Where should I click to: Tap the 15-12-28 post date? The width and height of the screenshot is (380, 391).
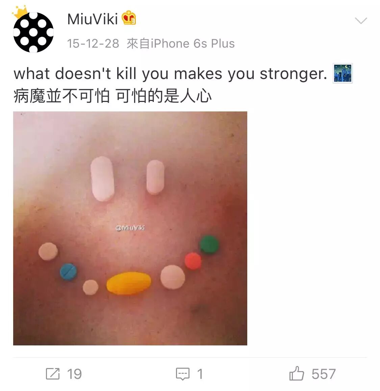pyautogui.click(x=93, y=44)
